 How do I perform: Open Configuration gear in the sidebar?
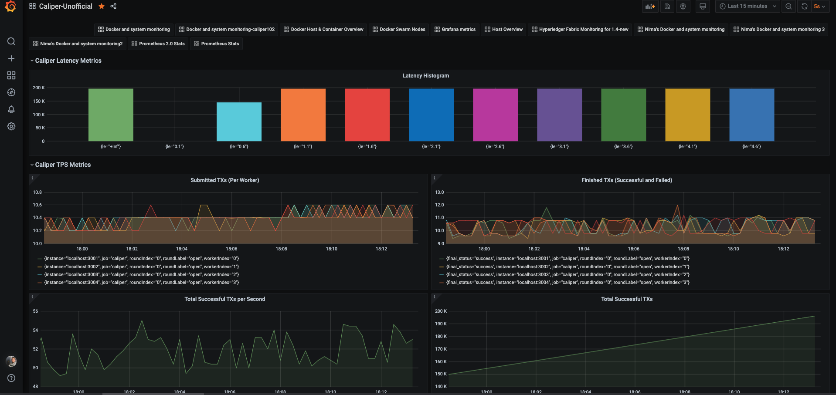pyautogui.click(x=11, y=126)
